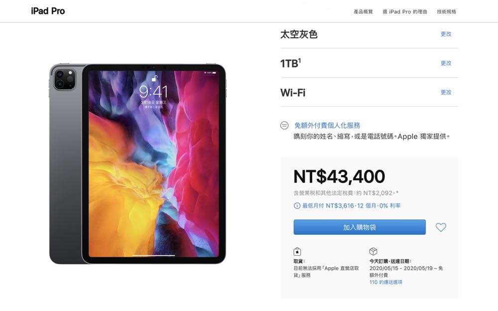
Task: Change the Wi-Fi connectivity selection
Action: 446,93
